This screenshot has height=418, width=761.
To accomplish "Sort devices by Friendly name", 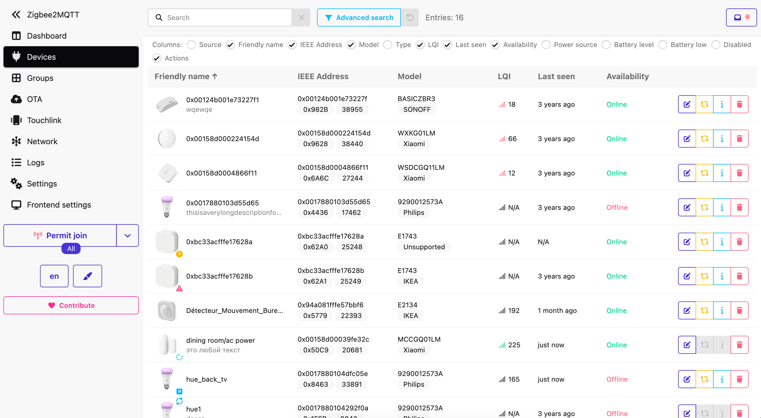I will click(186, 76).
